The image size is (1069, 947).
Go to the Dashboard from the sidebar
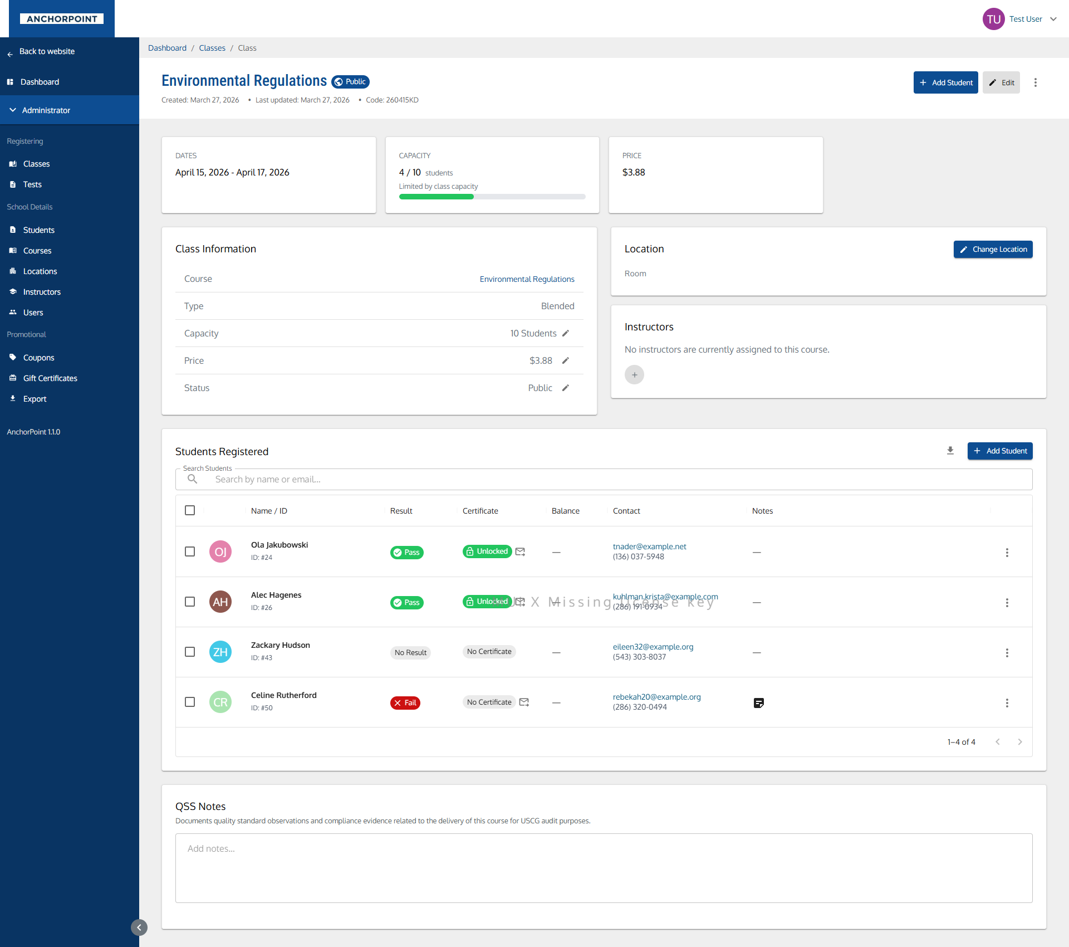coord(40,81)
